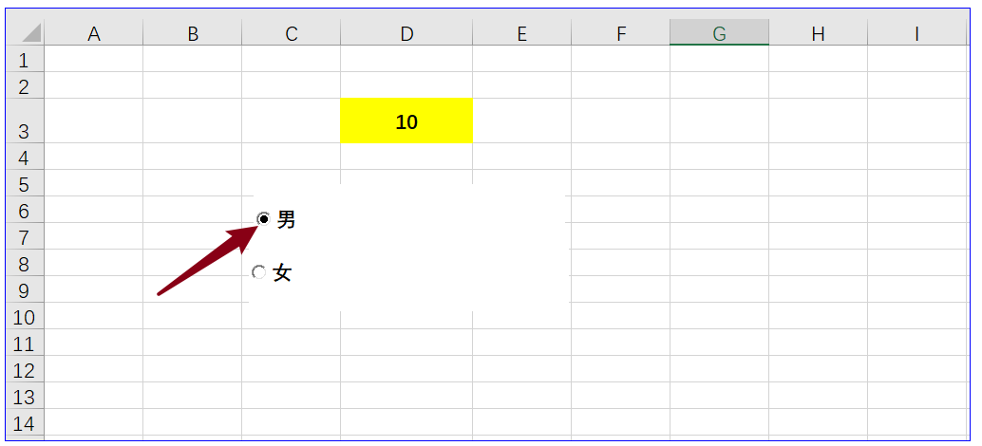
Task: Select column C header
Action: [292, 32]
